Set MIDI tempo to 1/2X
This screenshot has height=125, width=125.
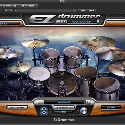click(64, 112)
